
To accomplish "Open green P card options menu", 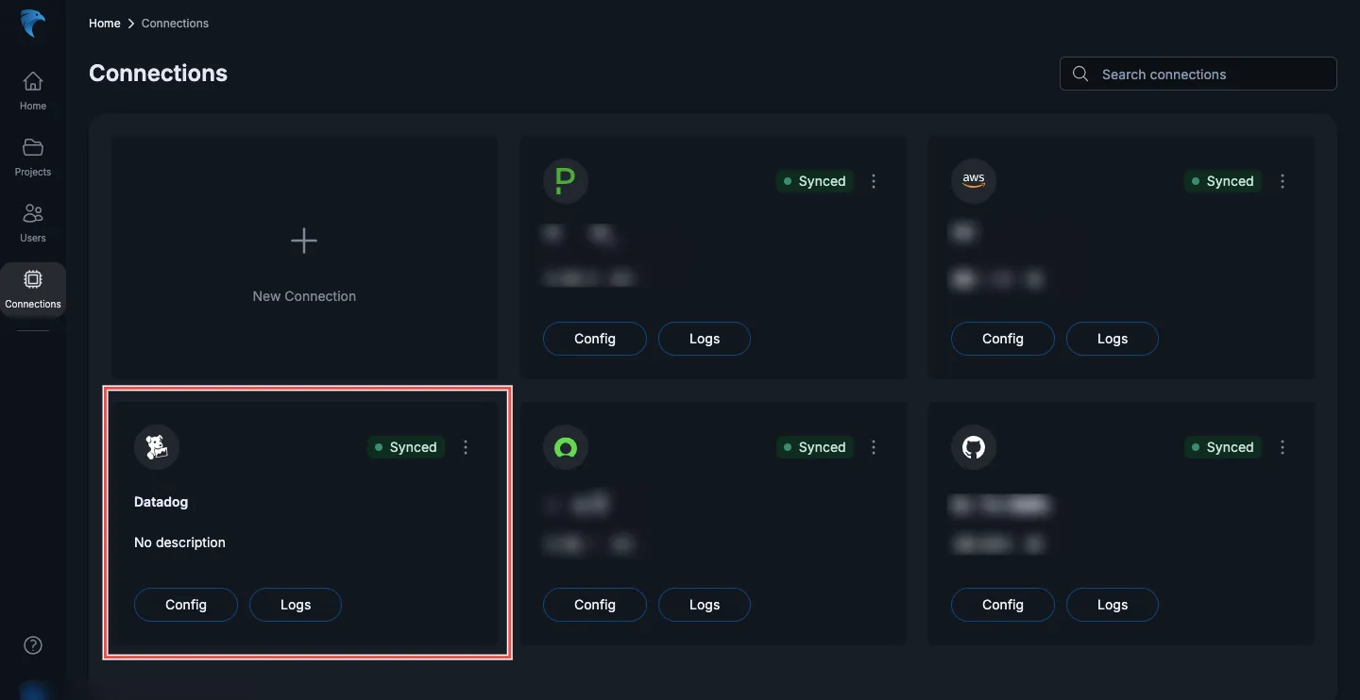I will (x=874, y=181).
